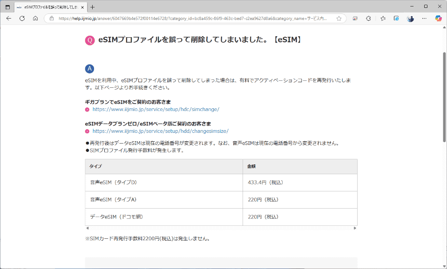The height and width of the screenshot is (269, 447).
Task: Focus the address bar URL
Action: [192, 19]
